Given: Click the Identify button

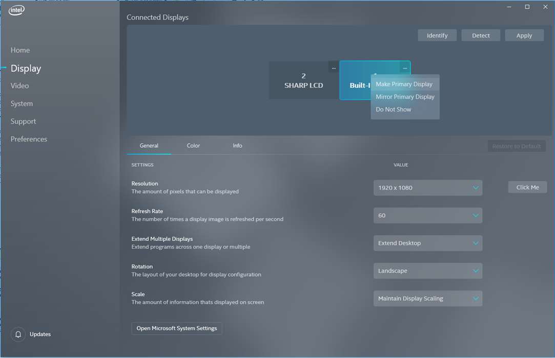Looking at the screenshot, I should click(437, 35).
